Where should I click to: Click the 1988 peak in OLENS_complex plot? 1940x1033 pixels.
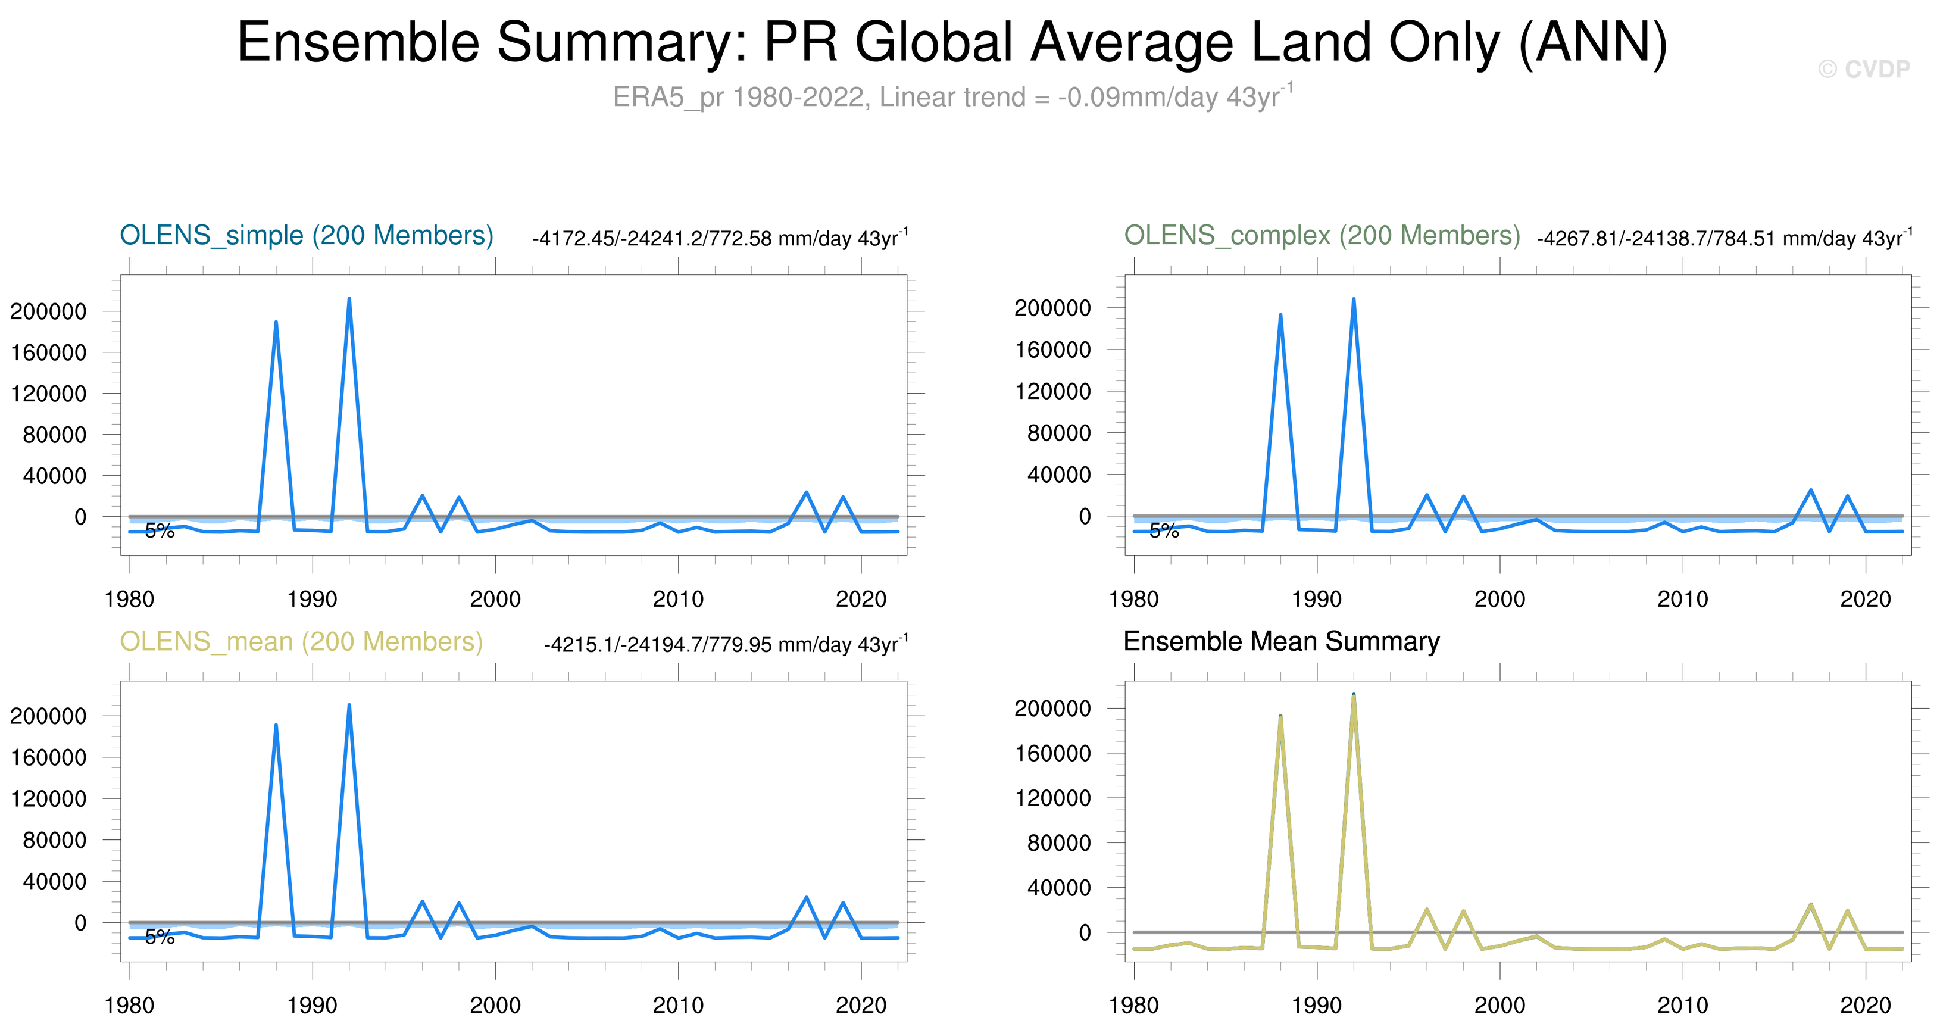point(1280,316)
